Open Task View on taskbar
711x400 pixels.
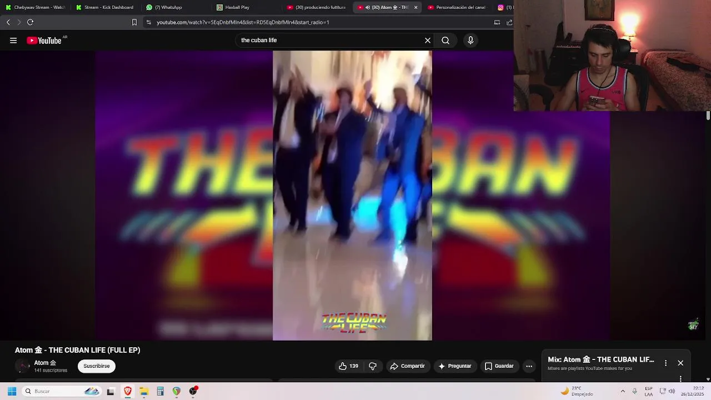click(111, 391)
